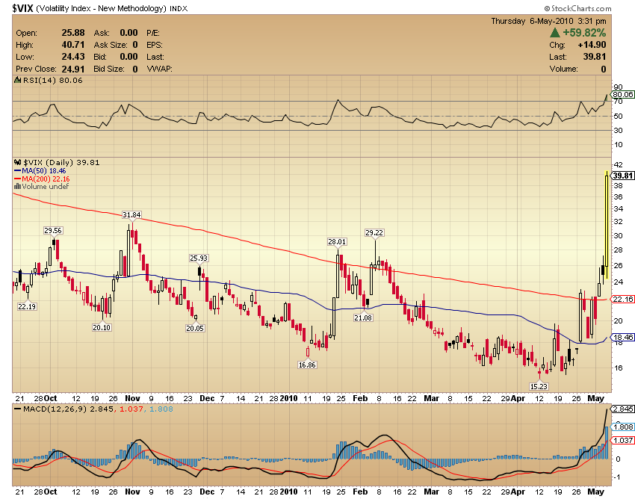The image size is (635, 499).
Task: Click the green up-triangle next to +59.82%
Action: tap(555, 33)
